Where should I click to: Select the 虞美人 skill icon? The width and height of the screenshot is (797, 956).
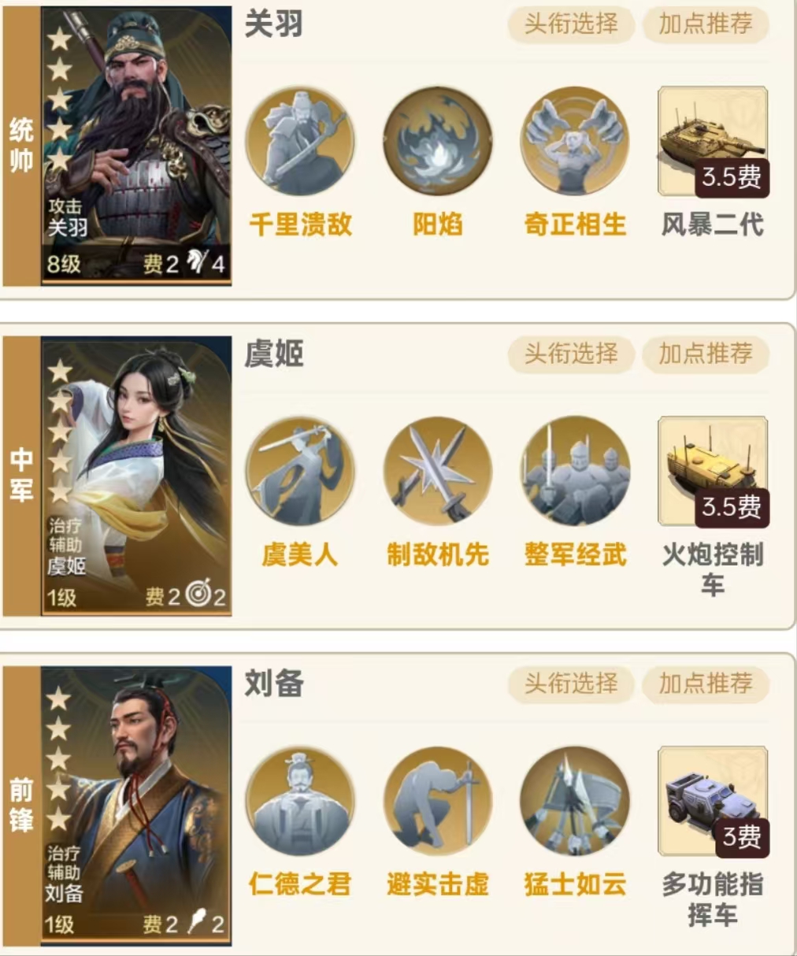tap(299, 472)
